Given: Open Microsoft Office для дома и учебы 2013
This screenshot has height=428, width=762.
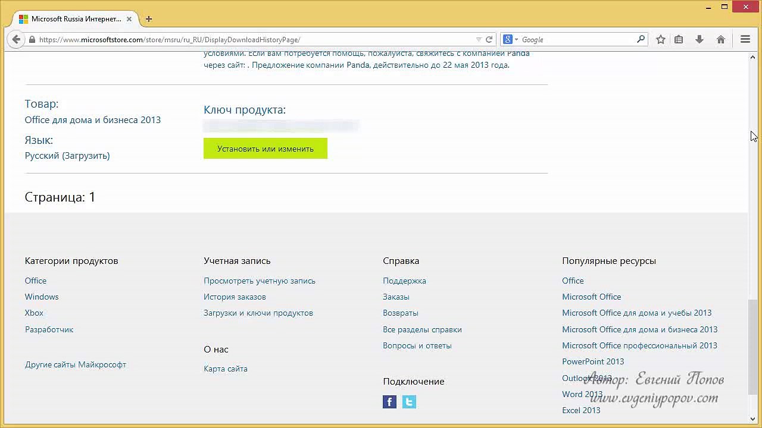Looking at the screenshot, I should pos(637,313).
